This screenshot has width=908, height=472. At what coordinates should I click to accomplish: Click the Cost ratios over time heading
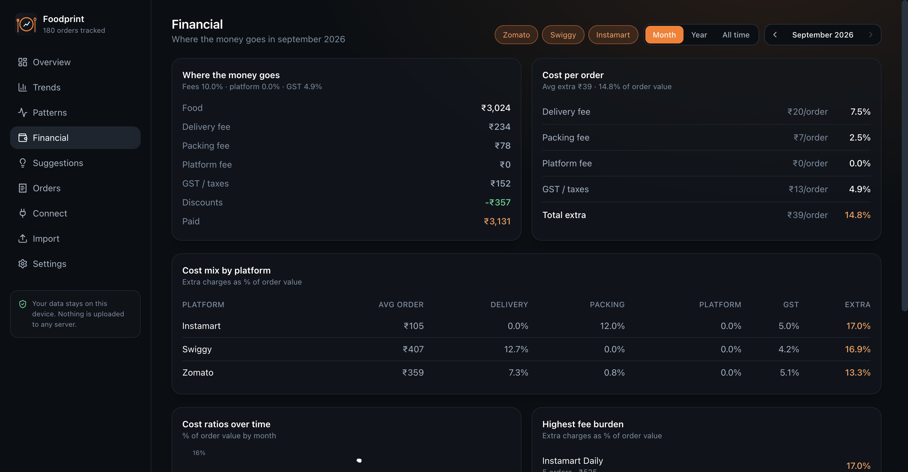pos(226,424)
